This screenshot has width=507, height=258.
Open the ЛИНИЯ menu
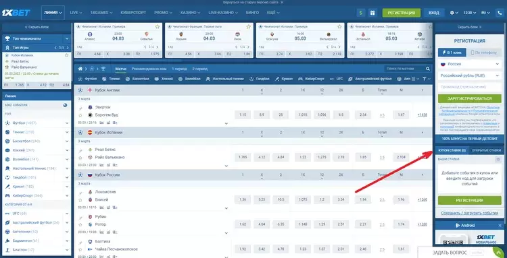(x=53, y=13)
